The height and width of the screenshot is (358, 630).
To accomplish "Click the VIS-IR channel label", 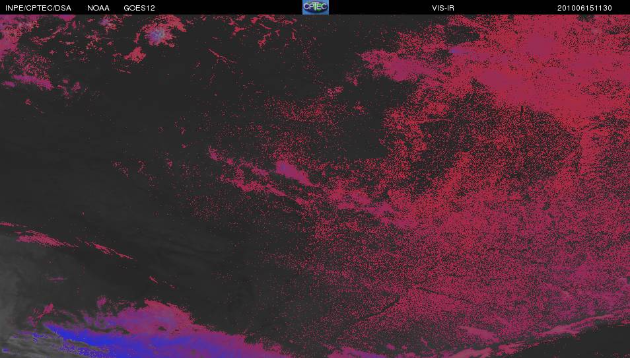I will [x=443, y=8].
